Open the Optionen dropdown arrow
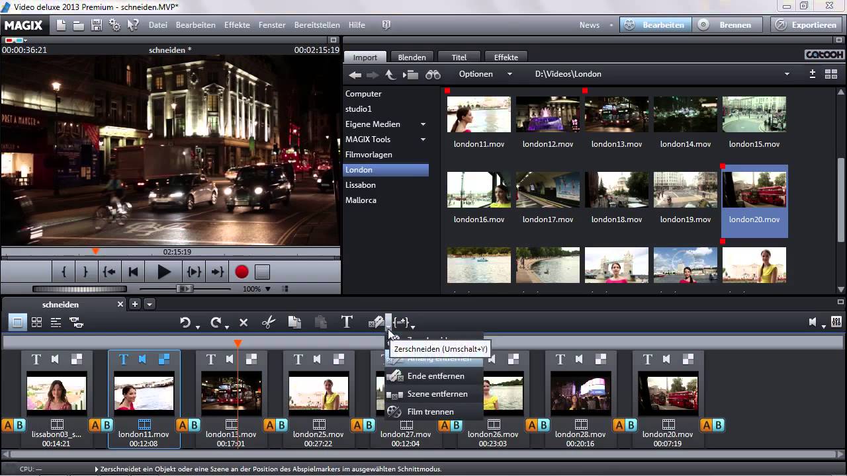Screen dimensions: 847x476 pyautogui.click(x=510, y=74)
